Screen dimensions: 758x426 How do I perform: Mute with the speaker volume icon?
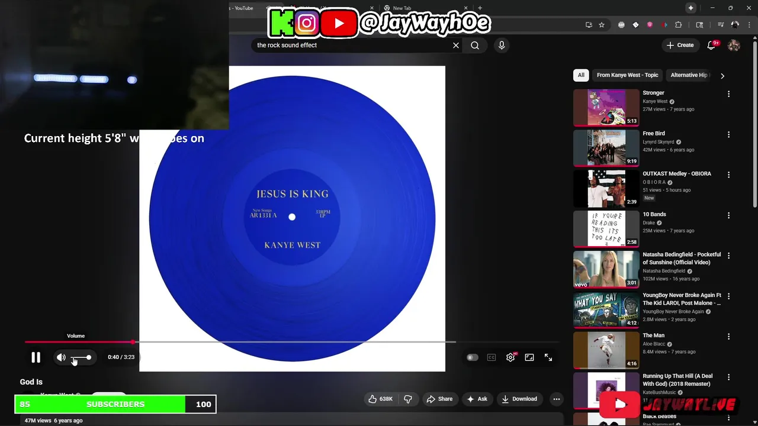(x=61, y=357)
